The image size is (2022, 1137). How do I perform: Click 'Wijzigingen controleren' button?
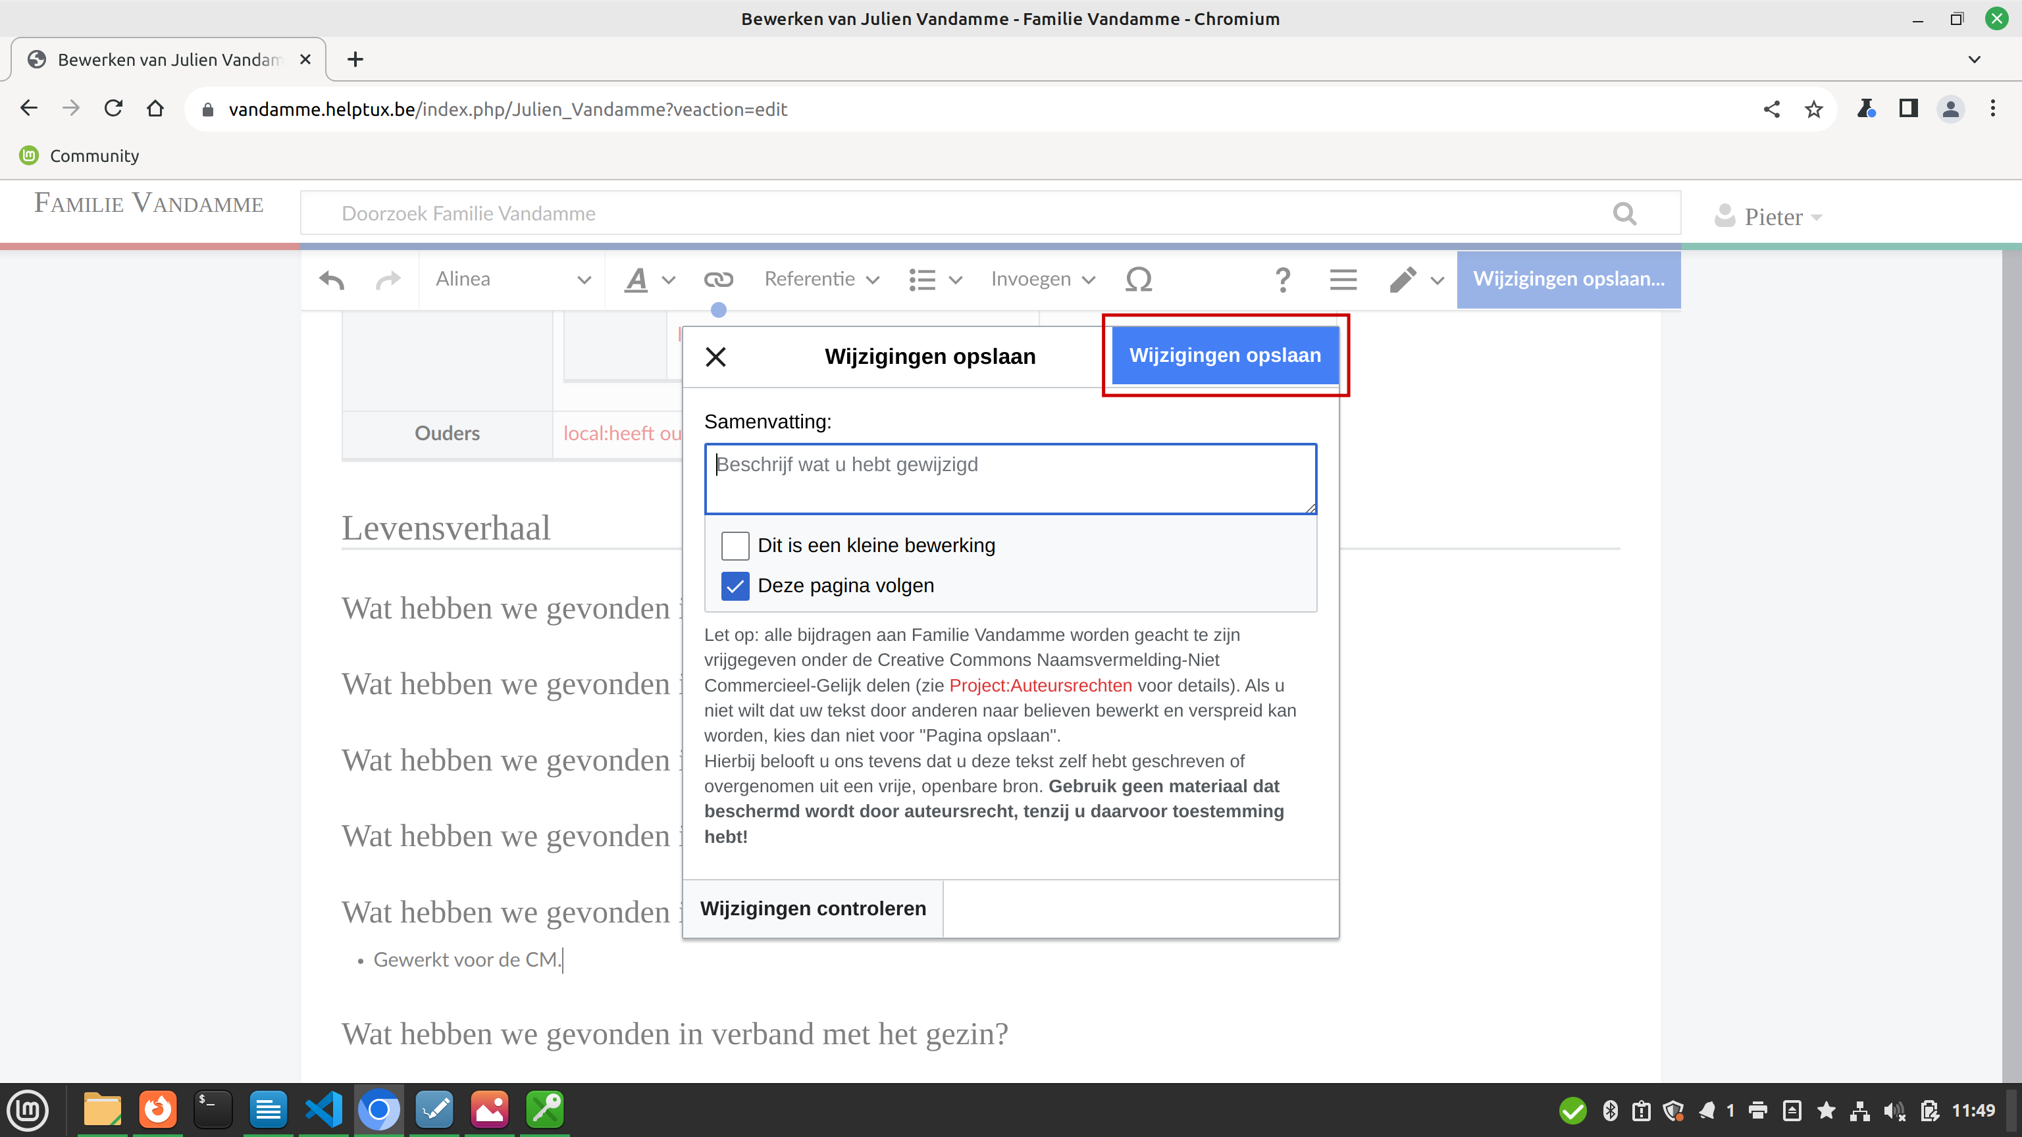coord(812,909)
